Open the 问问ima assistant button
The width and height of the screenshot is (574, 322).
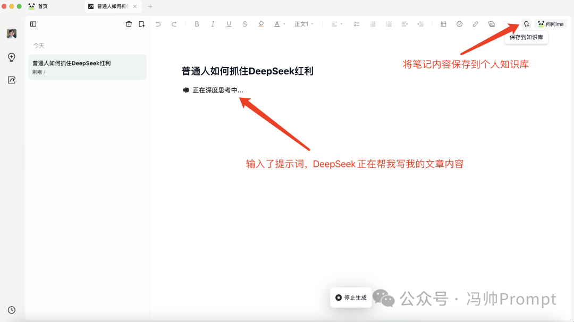(x=551, y=24)
